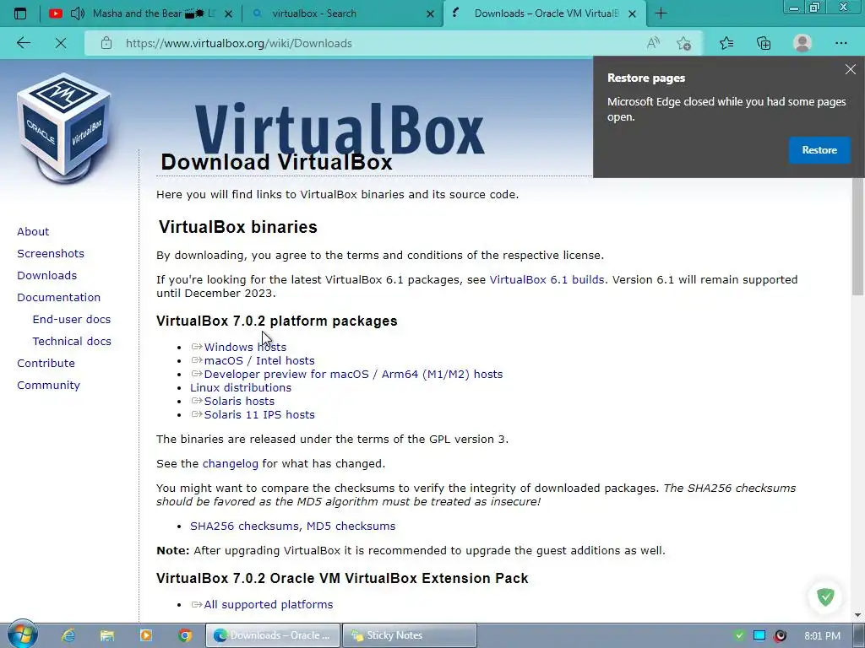The image size is (865, 648).
Task: Open the Screenshots sidebar link
Action: (x=51, y=253)
